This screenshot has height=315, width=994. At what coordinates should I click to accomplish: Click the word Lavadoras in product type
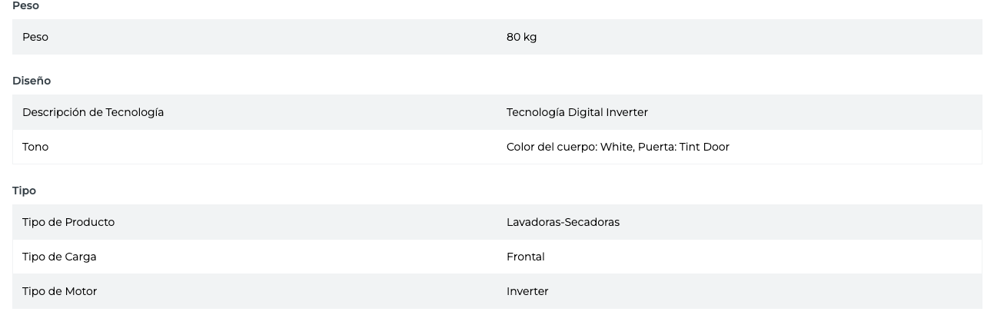pos(534,222)
